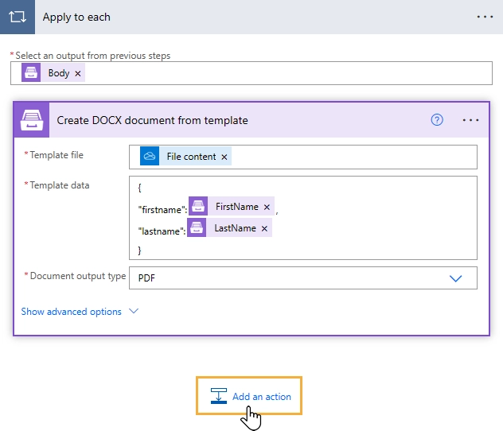Open the Create DOCX document ellipsis menu

click(x=470, y=120)
